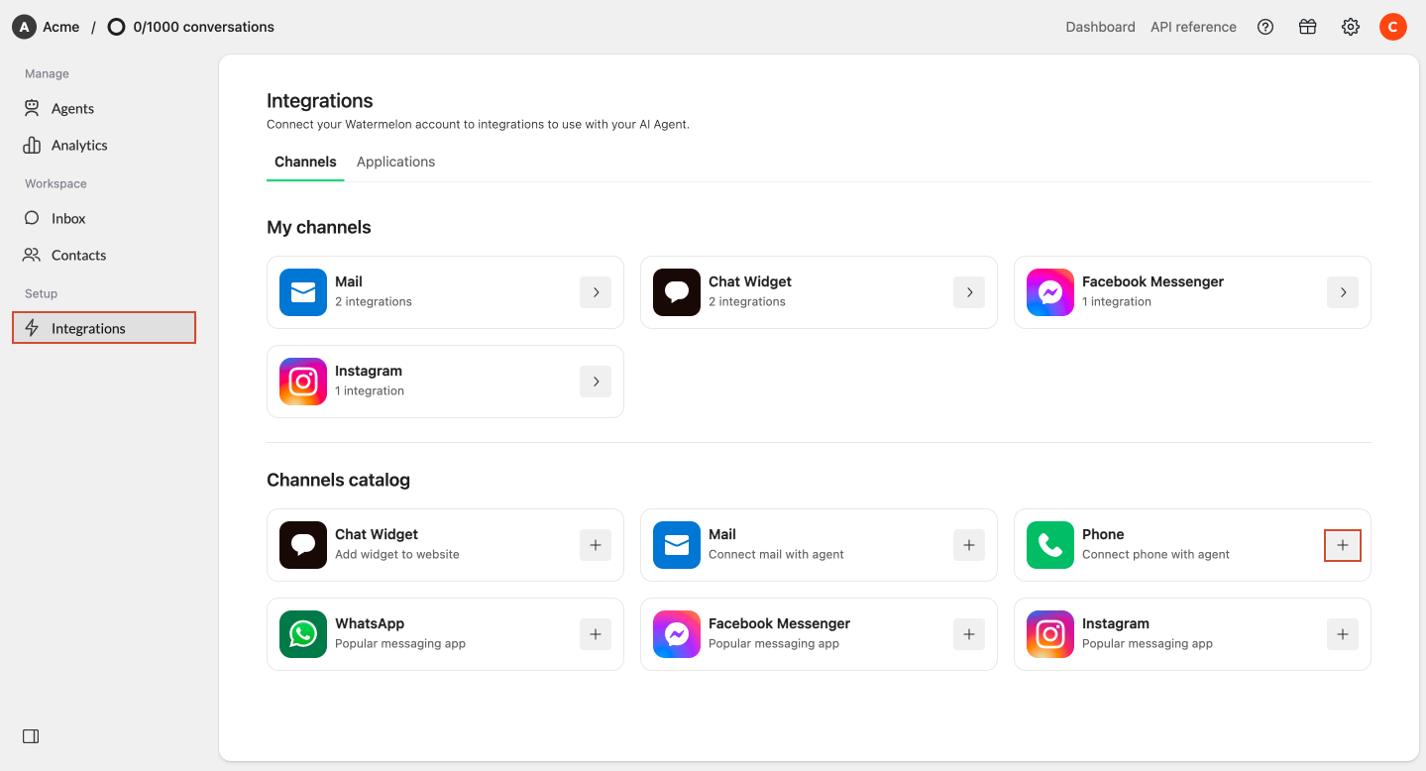Viewport: 1426px width, 771px height.
Task: Go to Analytics in the sidebar
Action: (104, 145)
